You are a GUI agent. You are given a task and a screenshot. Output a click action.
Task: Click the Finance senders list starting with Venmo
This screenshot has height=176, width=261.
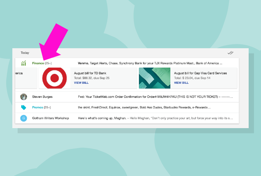pos(150,63)
